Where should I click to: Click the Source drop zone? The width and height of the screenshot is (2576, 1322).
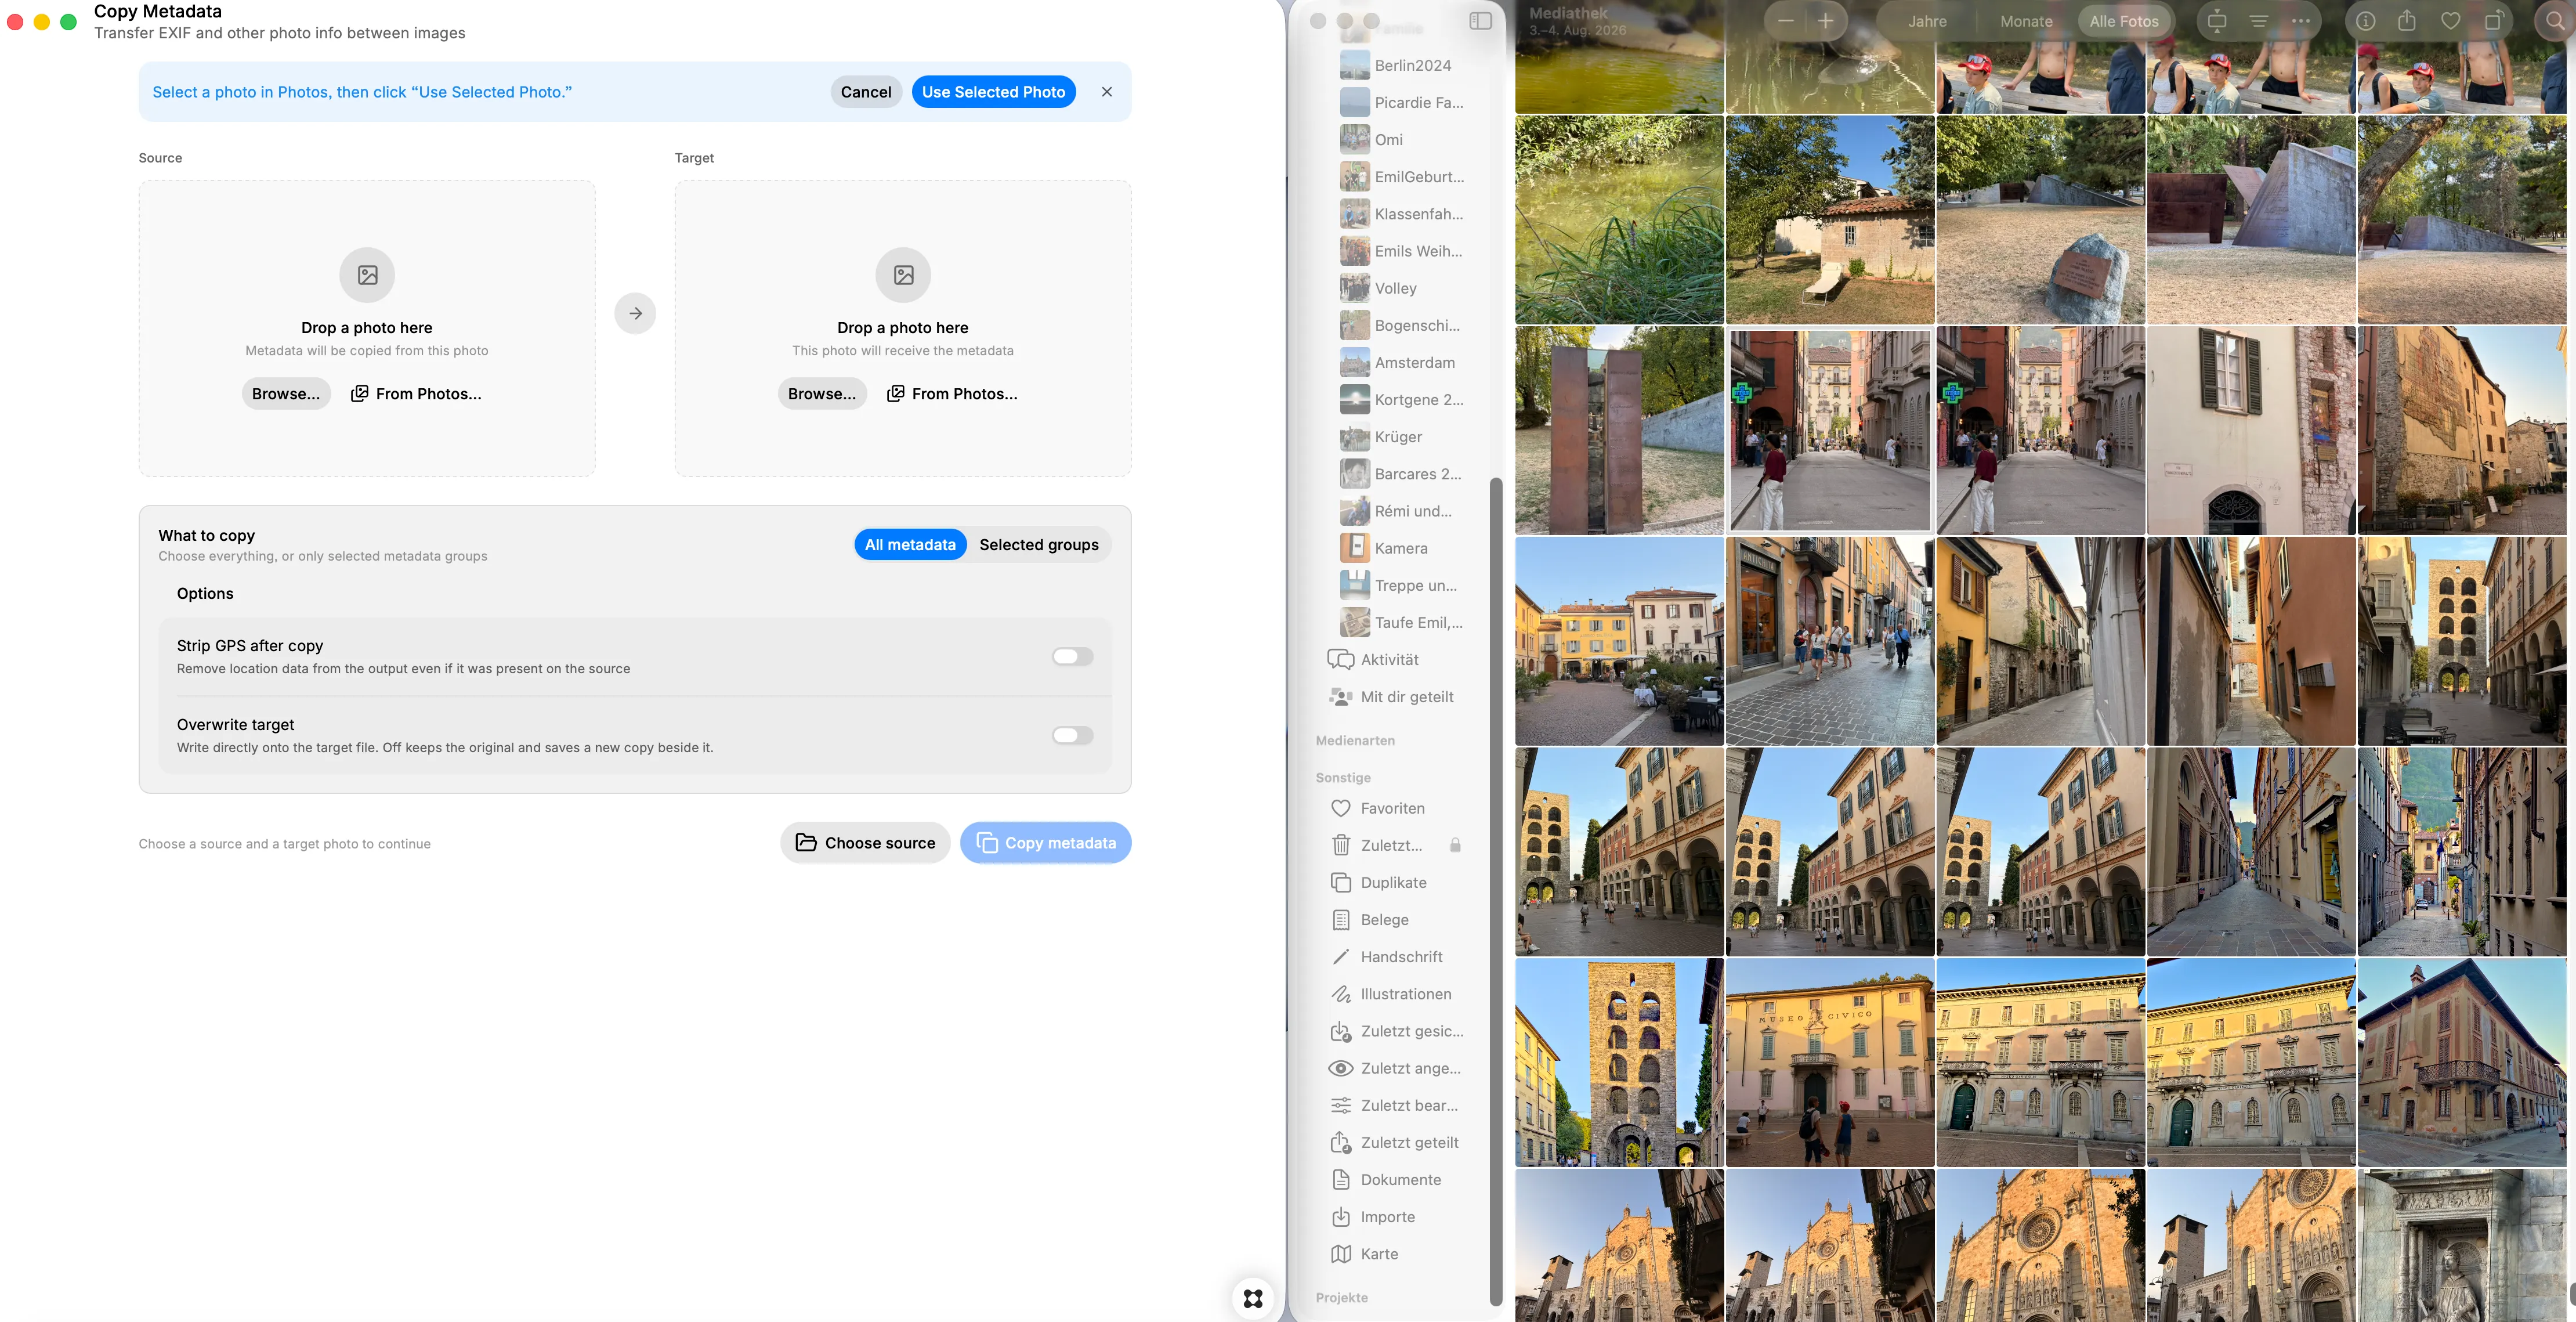367,328
